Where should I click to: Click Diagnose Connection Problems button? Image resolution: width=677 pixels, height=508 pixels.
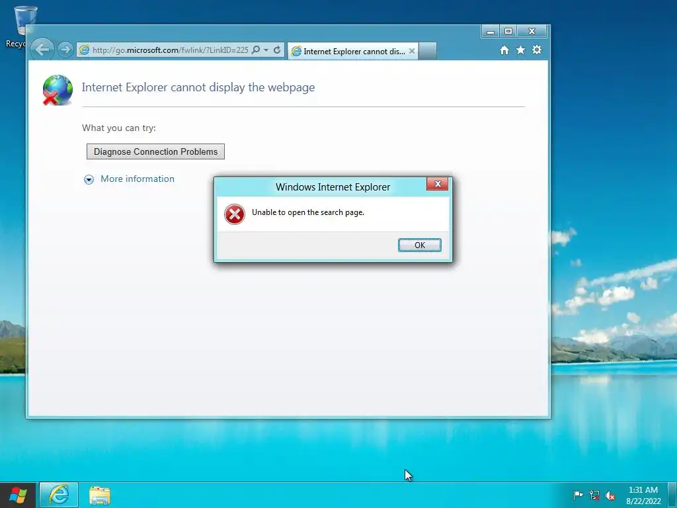pyautogui.click(x=155, y=151)
